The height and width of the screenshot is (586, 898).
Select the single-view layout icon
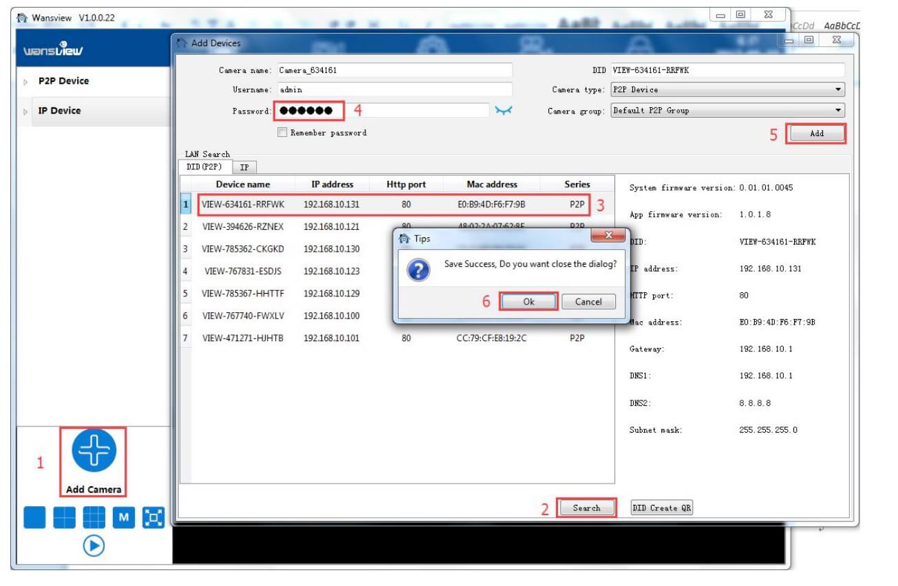34,517
